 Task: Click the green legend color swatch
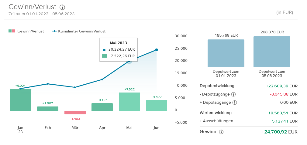(10, 31)
